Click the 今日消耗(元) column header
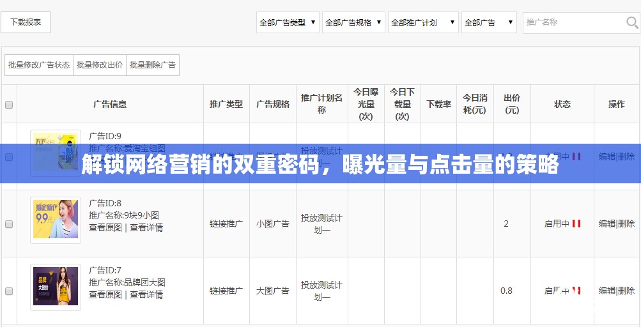The width and height of the screenshot is (641, 327). [x=475, y=104]
